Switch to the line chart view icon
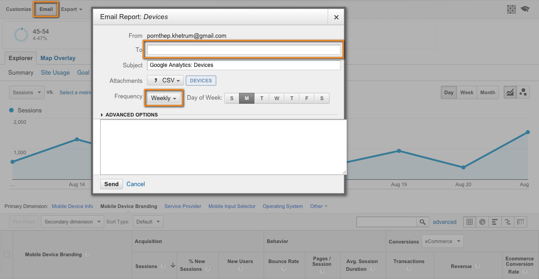The width and height of the screenshot is (539, 279). 510,92
